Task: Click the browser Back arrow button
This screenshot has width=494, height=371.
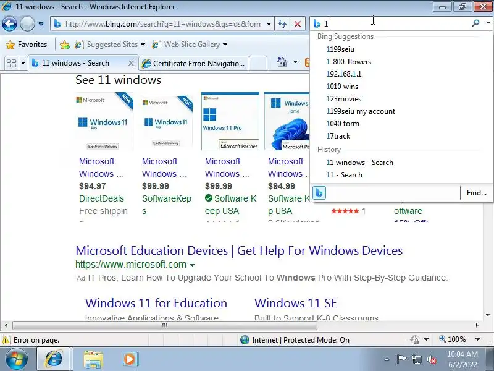Action: point(9,23)
